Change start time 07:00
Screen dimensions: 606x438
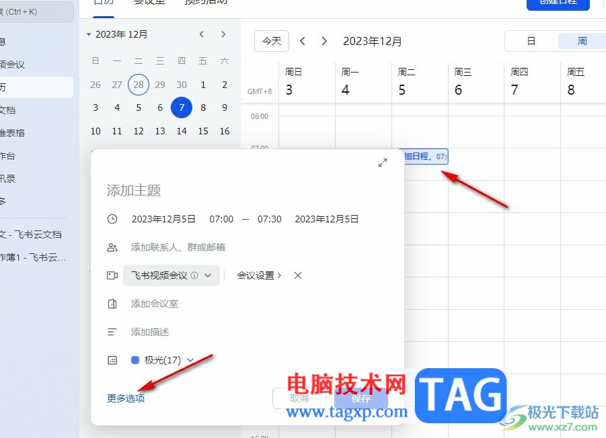pos(221,219)
